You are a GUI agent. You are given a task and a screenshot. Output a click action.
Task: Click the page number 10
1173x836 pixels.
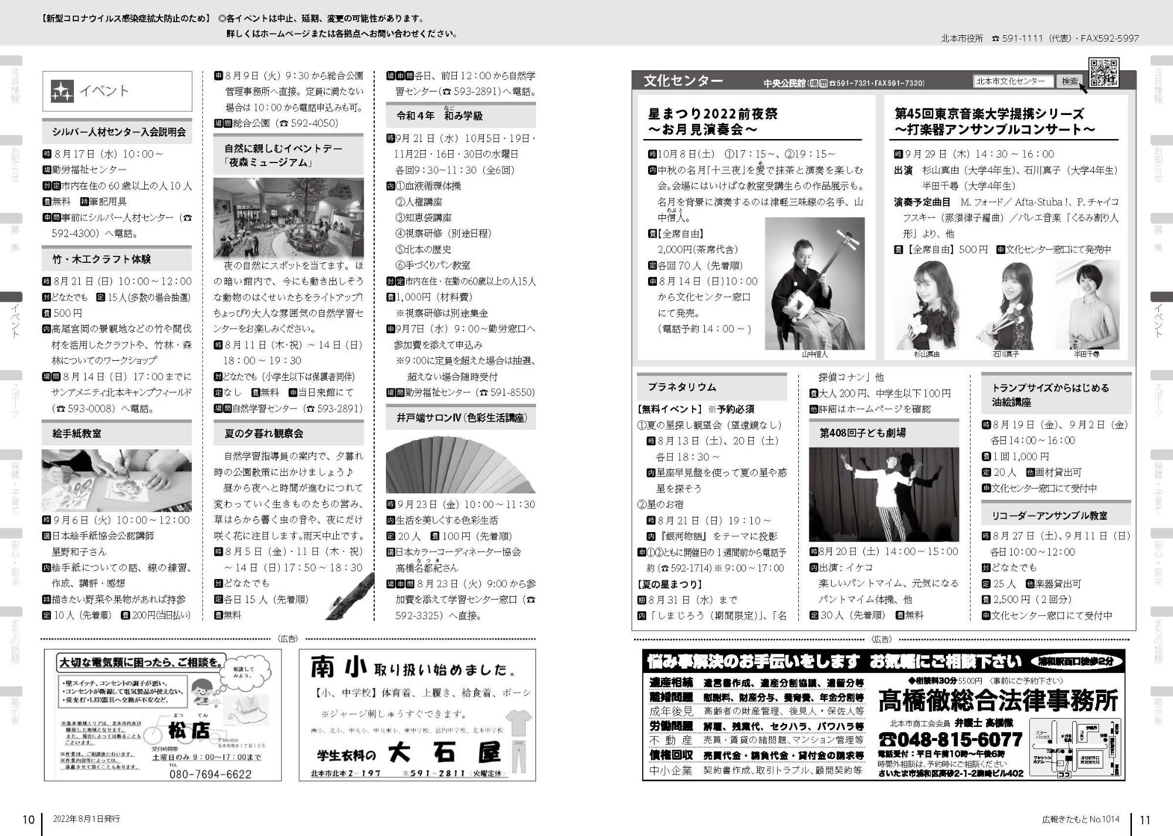pyautogui.click(x=28, y=820)
